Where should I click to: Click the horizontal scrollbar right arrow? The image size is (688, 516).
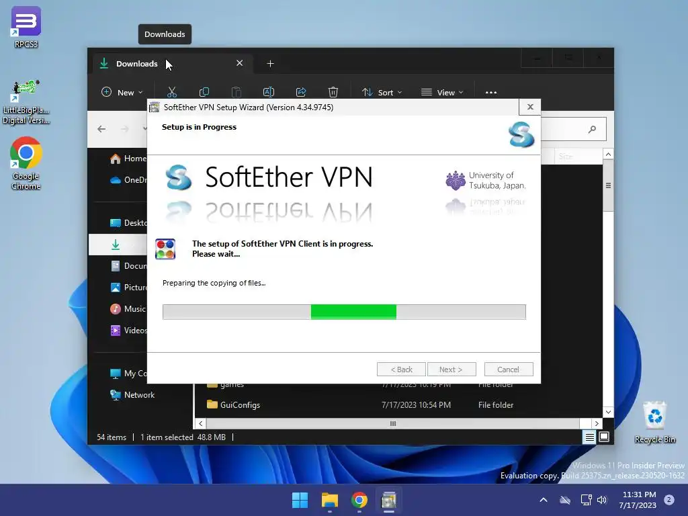(x=597, y=423)
